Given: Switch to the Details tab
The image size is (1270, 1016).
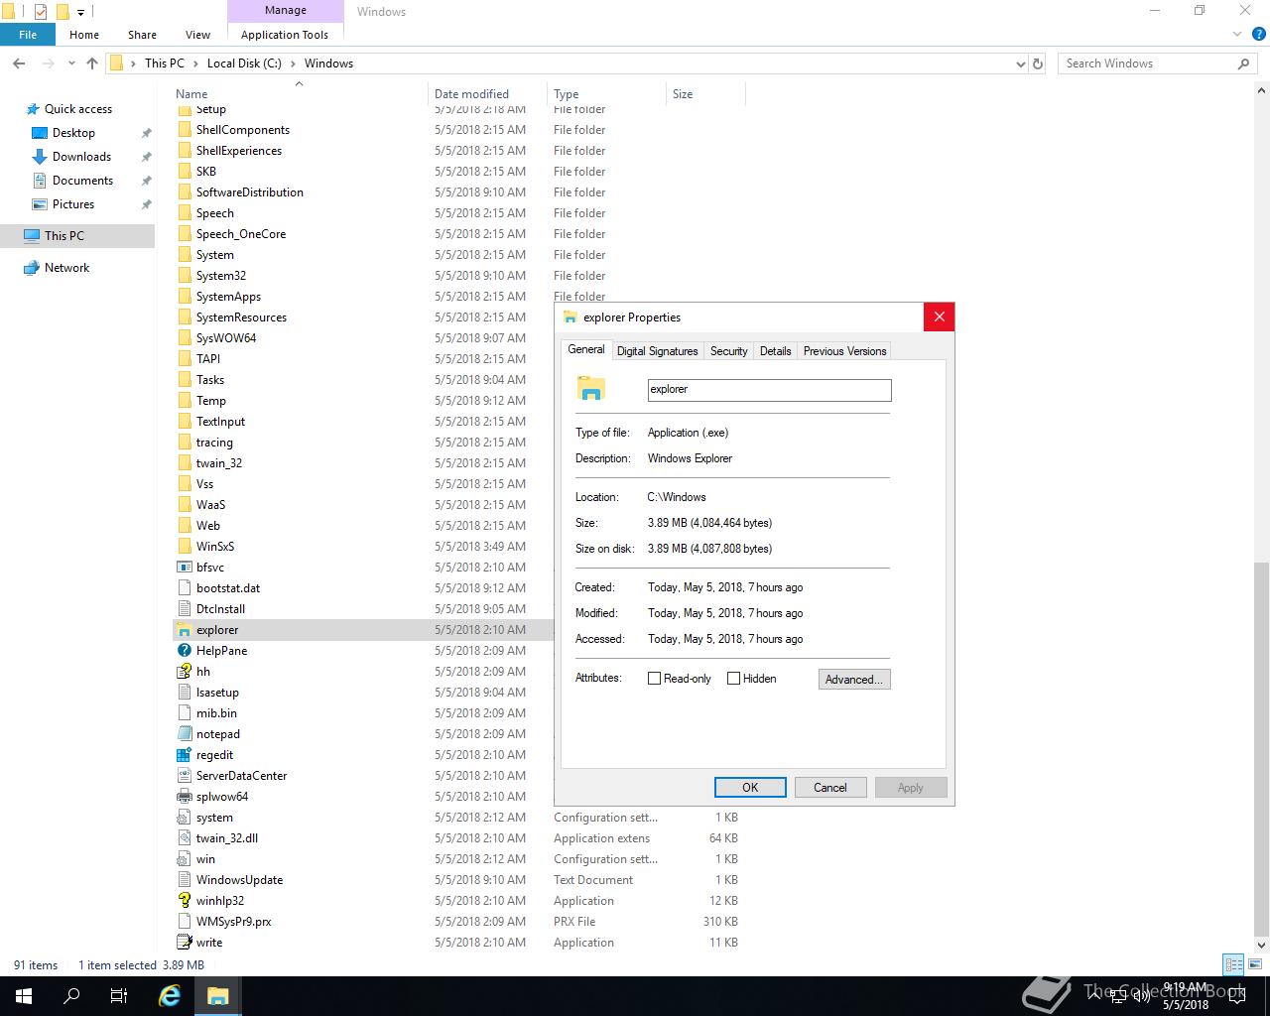Looking at the screenshot, I should tap(775, 351).
